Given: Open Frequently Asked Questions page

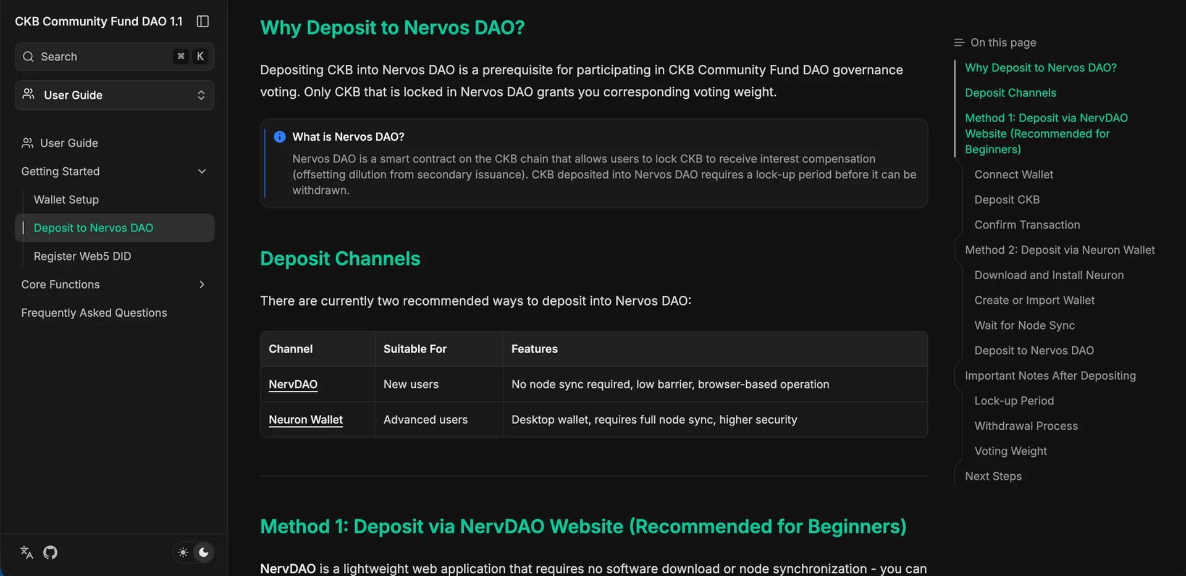Looking at the screenshot, I should pos(94,313).
